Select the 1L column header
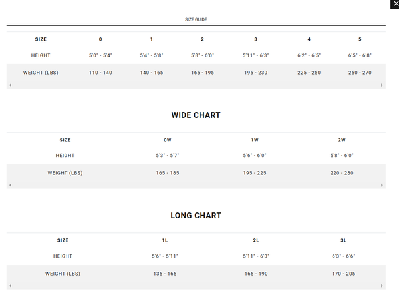 pos(165,240)
